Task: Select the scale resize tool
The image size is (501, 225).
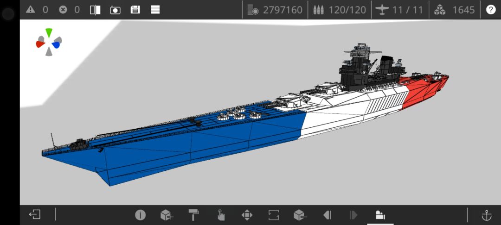Action: (274, 215)
